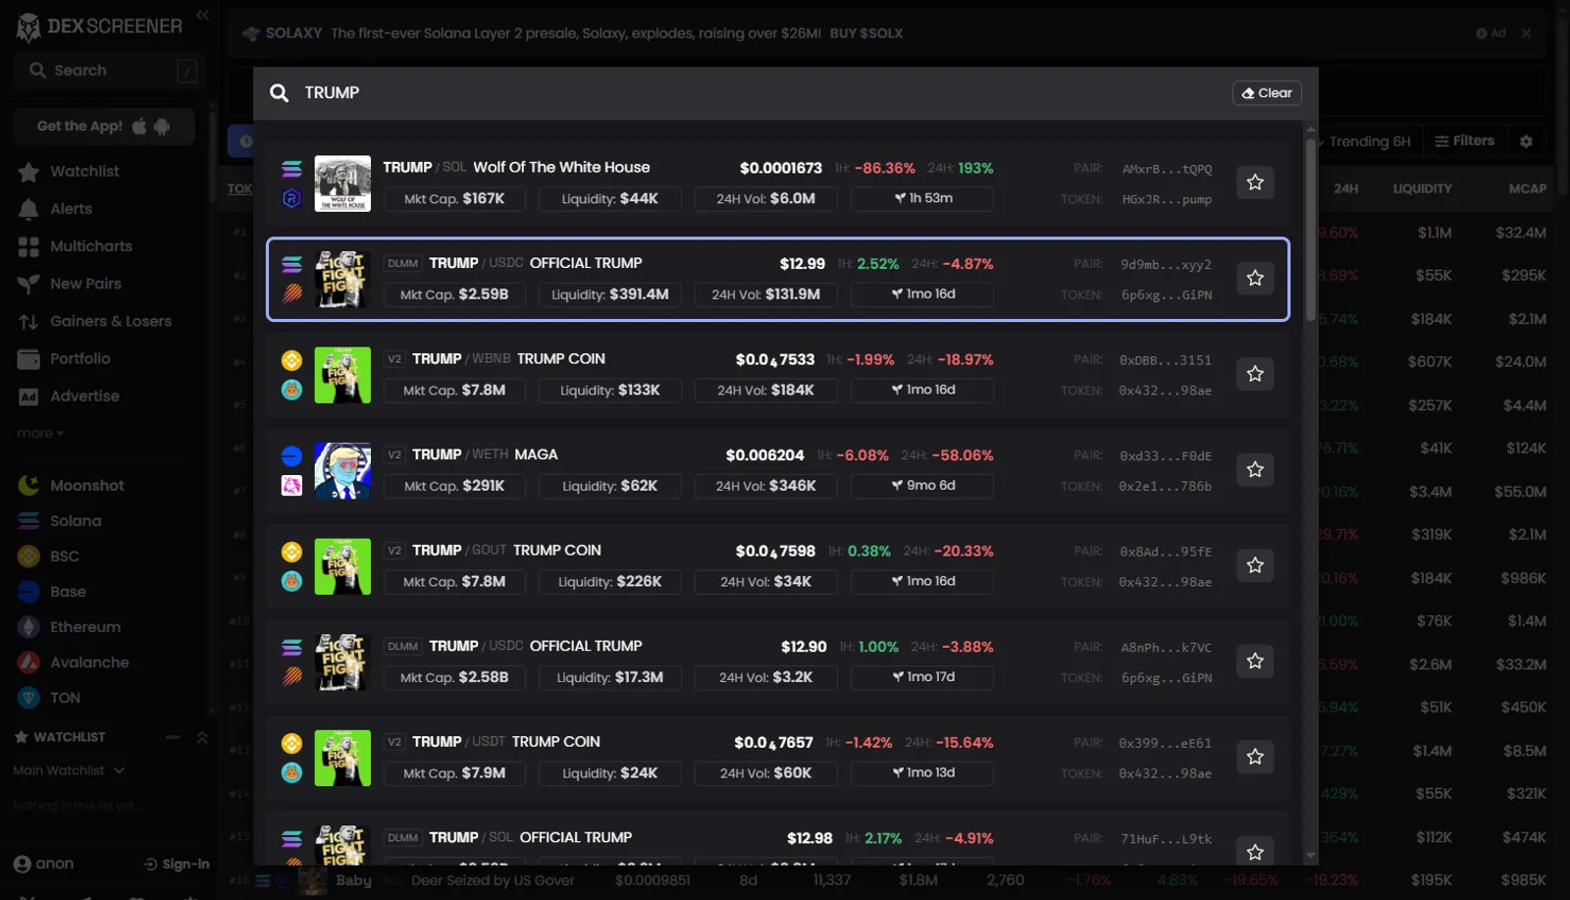
Task: Click the DEX Screener owl logo
Action: [x=28, y=27]
